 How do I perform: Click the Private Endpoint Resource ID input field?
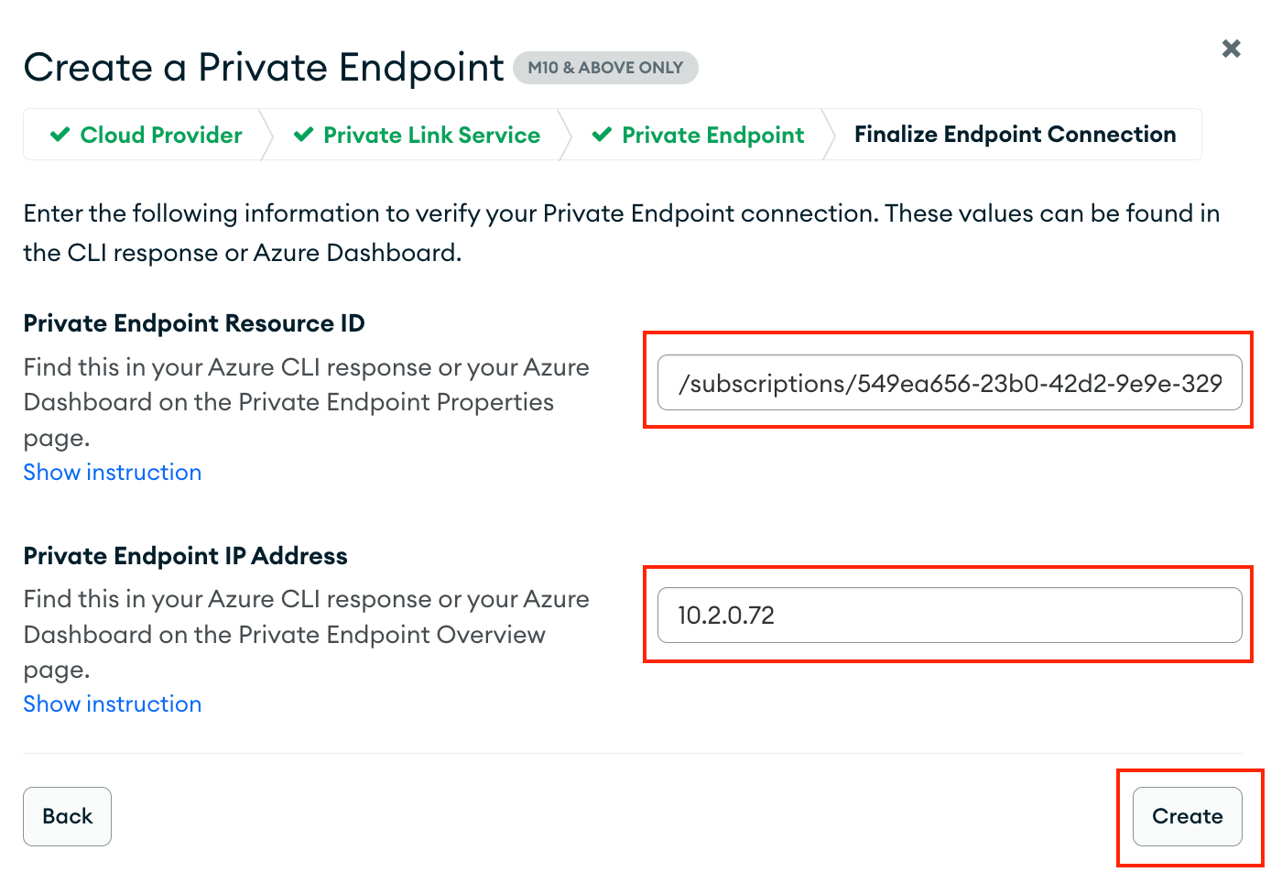(x=949, y=383)
